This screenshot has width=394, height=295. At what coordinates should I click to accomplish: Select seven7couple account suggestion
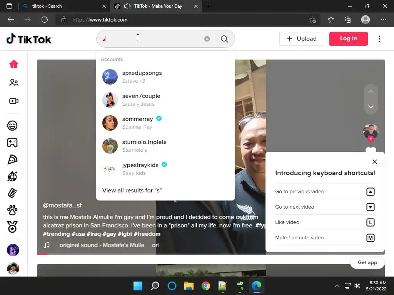pyautogui.click(x=165, y=100)
